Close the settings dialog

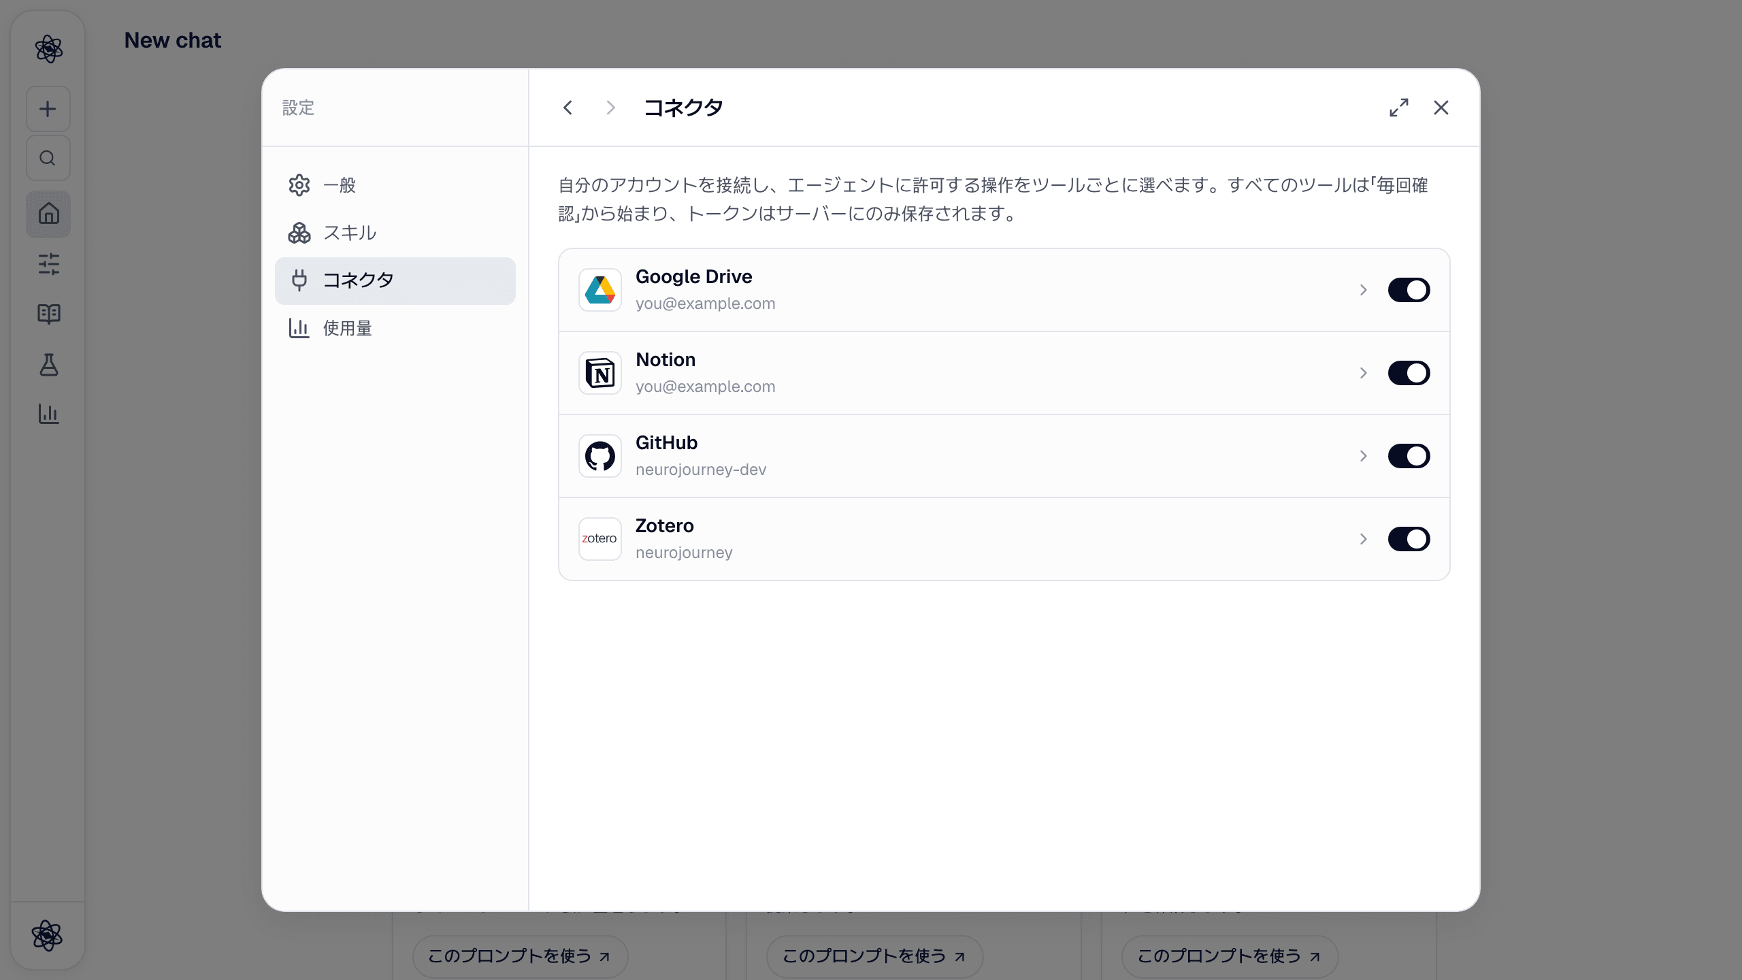tap(1441, 108)
